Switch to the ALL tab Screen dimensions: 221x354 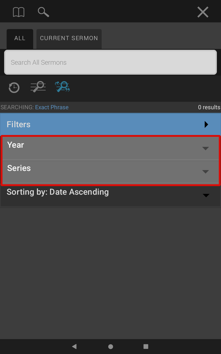point(20,39)
